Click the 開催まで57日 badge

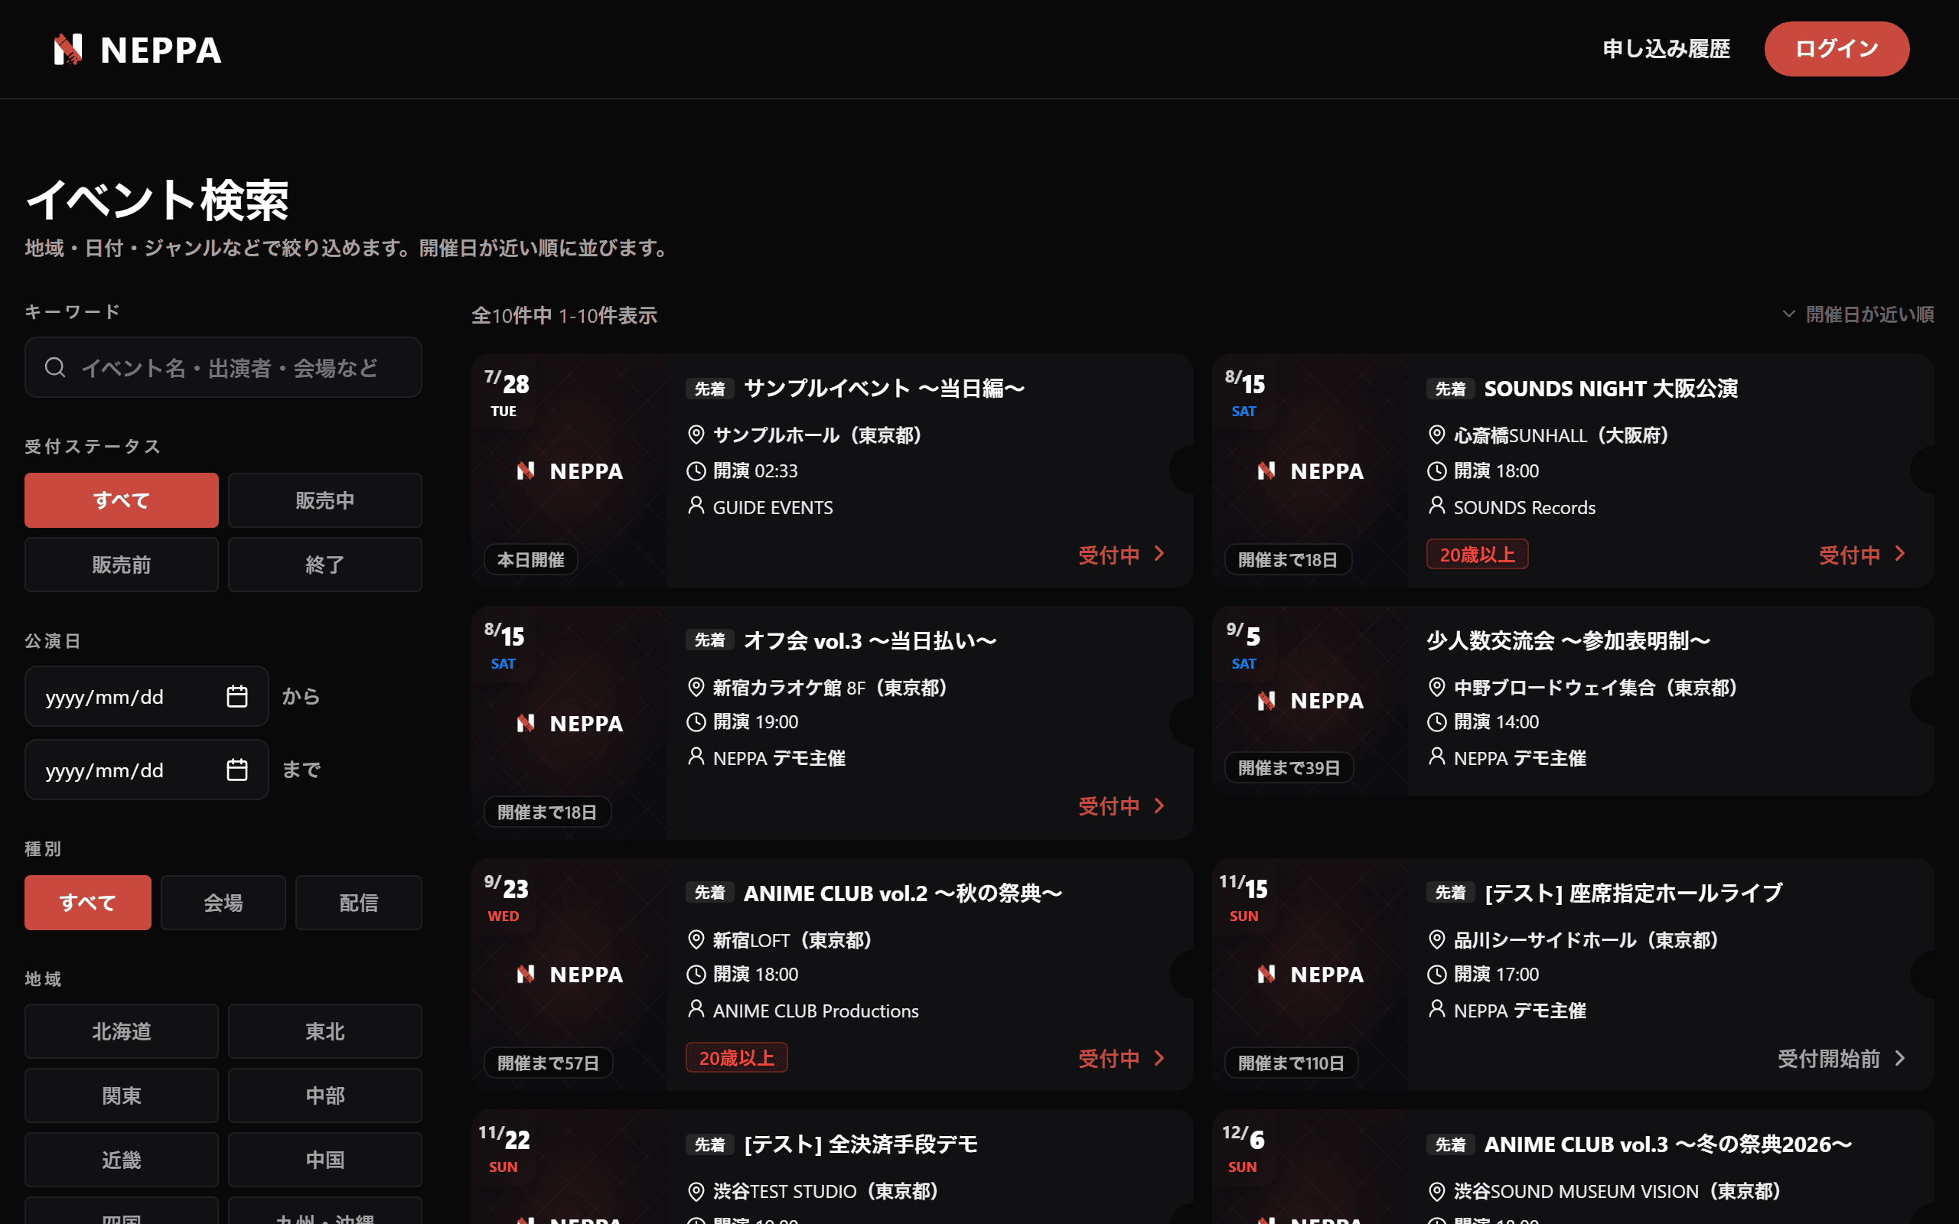[x=548, y=1063]
